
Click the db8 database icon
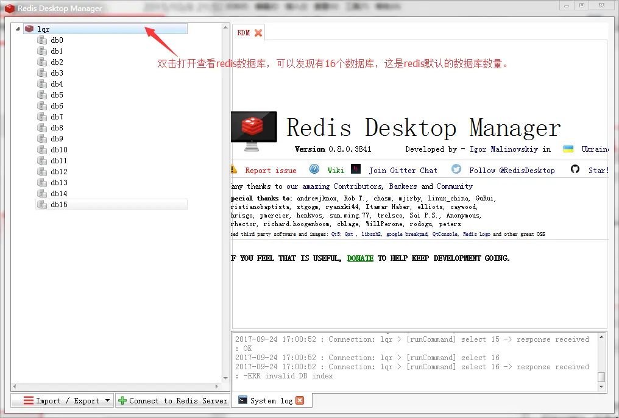[x=42, y=128]
